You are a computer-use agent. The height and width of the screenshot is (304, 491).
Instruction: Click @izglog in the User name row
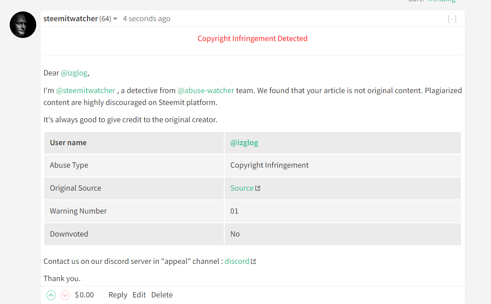[244, 143]
